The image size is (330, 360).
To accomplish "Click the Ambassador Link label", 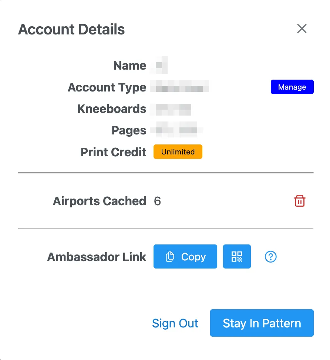I will click(97, 257).
